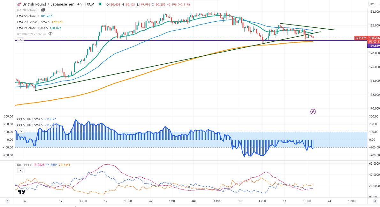This screenshot has height=207, width=380.
Task: Select the EMA 200 close 0 SMA 5 legend
Action: (33, 22)
